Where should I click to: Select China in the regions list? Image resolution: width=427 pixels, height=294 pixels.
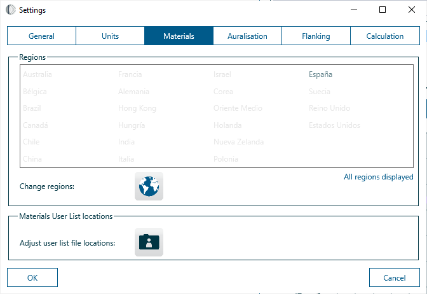(x=32, y=158)
